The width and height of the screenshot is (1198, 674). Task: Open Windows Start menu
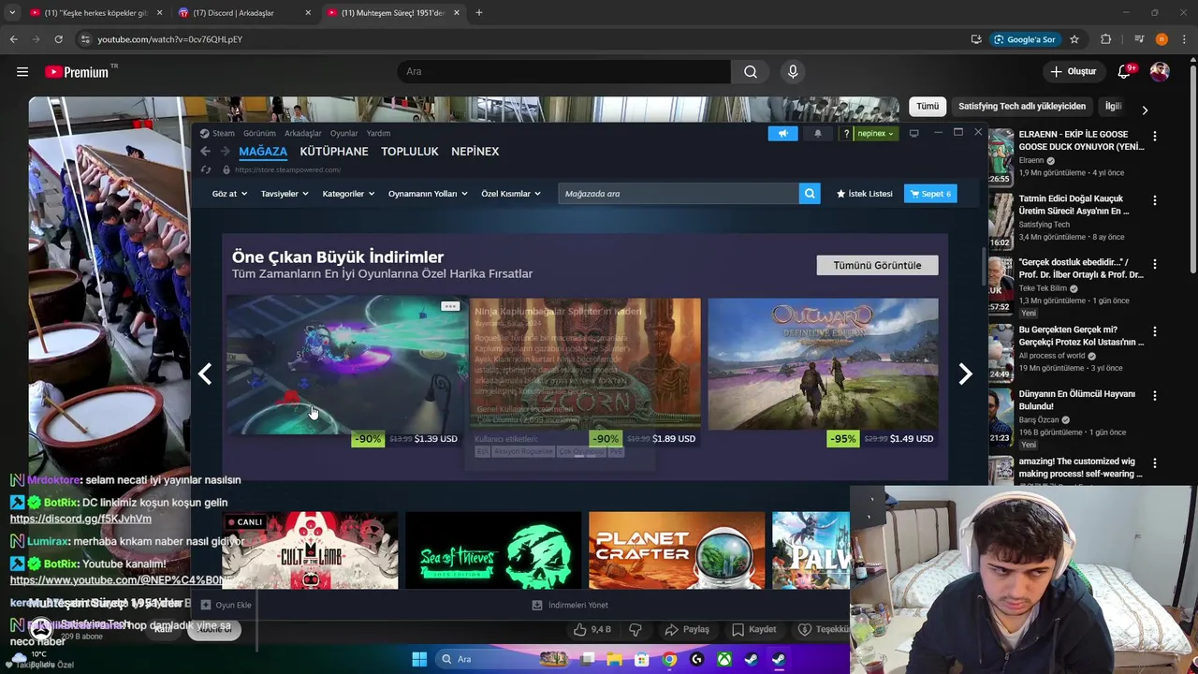pos(419,659)
